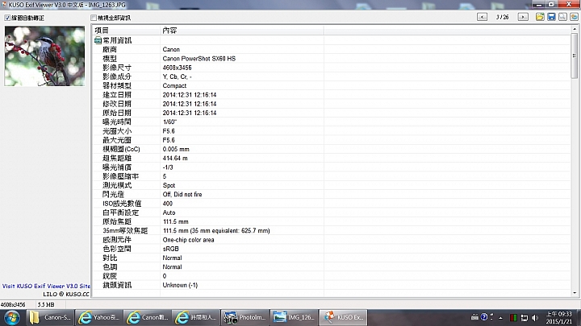
Task: Open an image file with the folder icon
Action: pyautogui.click(x=540, y=17)
